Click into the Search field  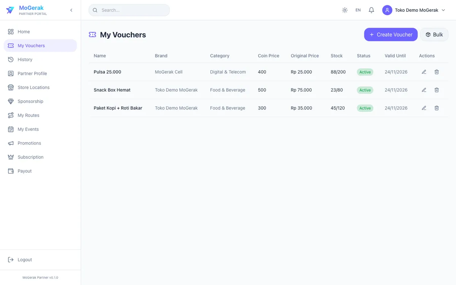coord(129,10)
